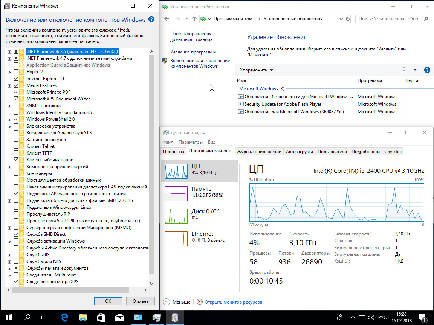Switch to Task Manager taskbar icon
Screen dimensions: 434x325
click(x=157, y=317)
